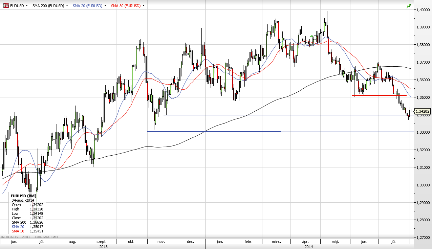Click the 1,33000 price axis label
The height and width of the screenshot is (249, 432).
(423, 132)
